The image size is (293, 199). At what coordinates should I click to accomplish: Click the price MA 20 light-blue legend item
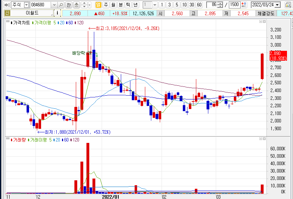pyautogui.click(x=61, y=23)
